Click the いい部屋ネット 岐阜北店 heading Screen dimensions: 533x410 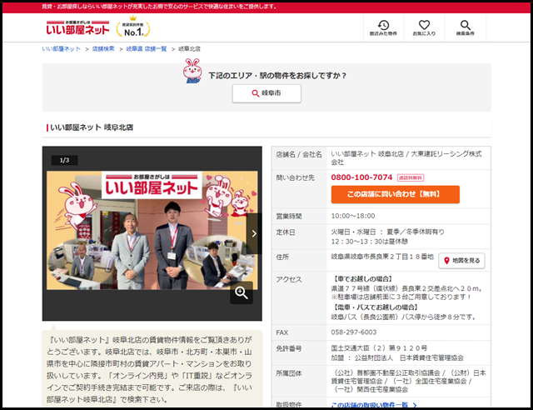pyautogui.click(x=92, y=127)
